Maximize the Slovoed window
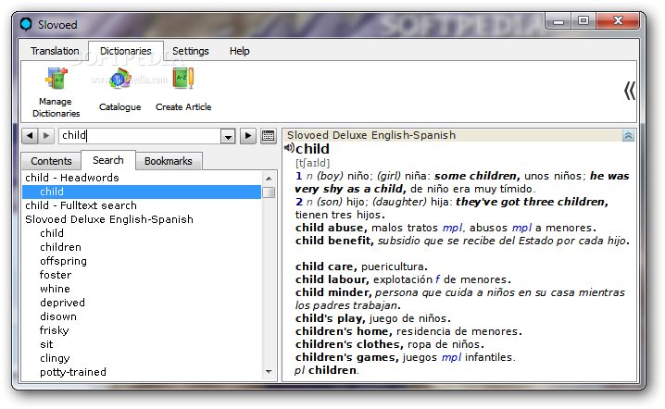The height and width of the screenshot is (409, 665). point(583,20)
